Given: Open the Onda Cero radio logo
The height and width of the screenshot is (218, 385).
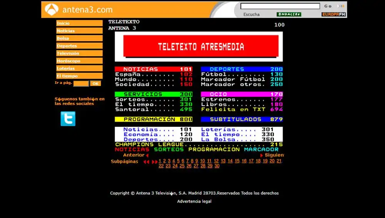Looking at the screenshot, I should coord(289,14).
